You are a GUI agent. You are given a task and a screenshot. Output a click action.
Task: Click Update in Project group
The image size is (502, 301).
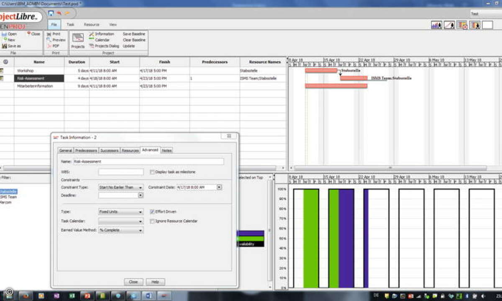[129, 46]
